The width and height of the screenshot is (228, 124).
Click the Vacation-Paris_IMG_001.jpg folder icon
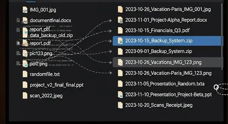(x=120, y=10)
